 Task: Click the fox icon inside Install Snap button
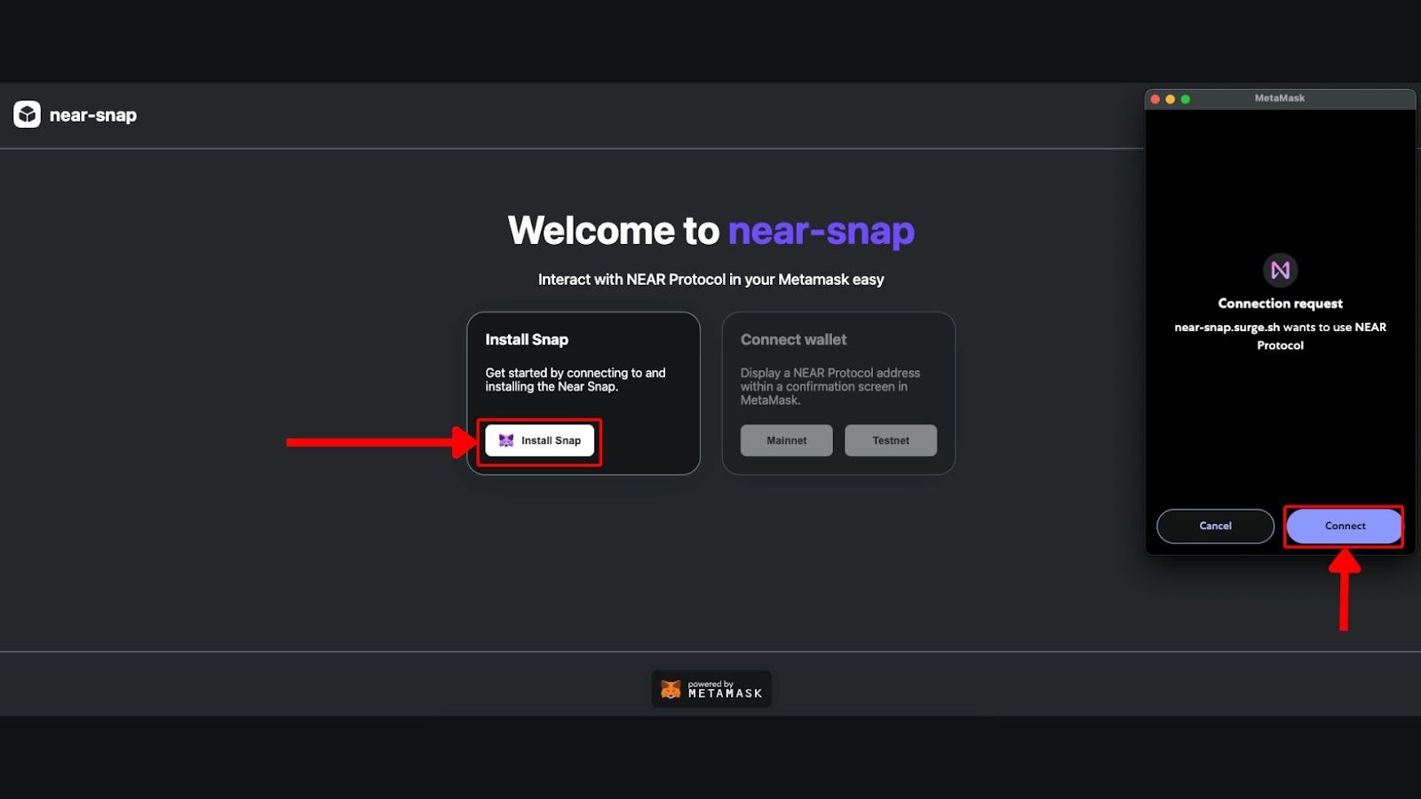[x=506, y=440]
